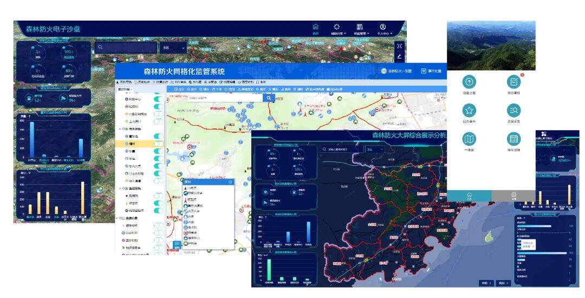Click tallest blue bar in sand table chart
The width and height of the screenshot is (585, 298).
[x=32, y=139]
